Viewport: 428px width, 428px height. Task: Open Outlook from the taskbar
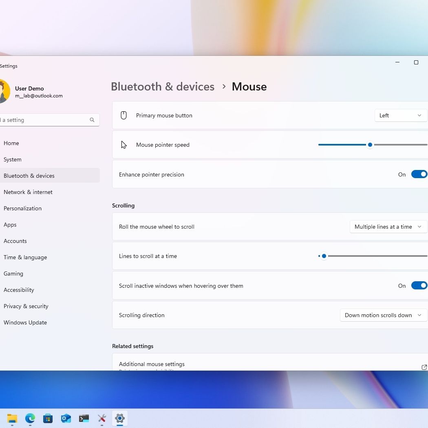[66, 418]
